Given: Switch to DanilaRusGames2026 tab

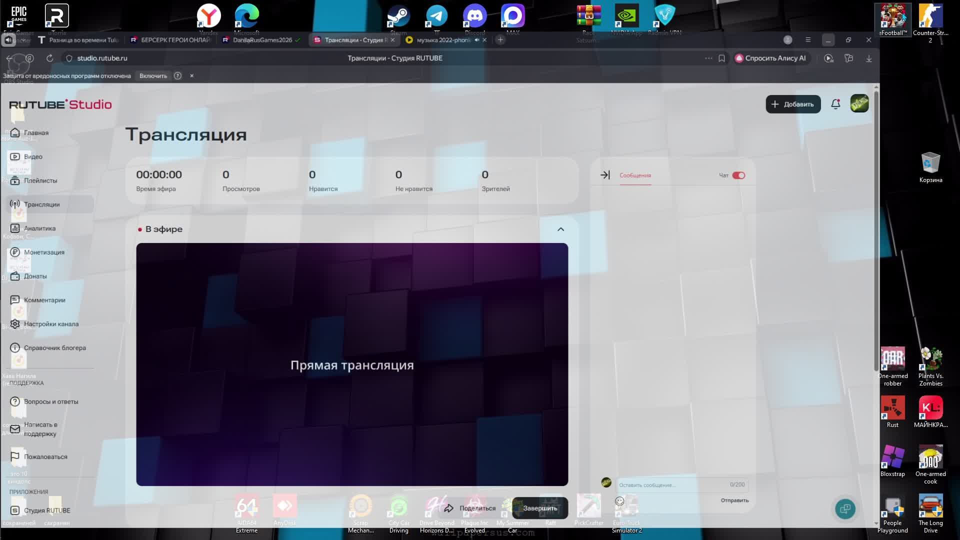Looking at the screenshot, I should click(x=261, y=40).
